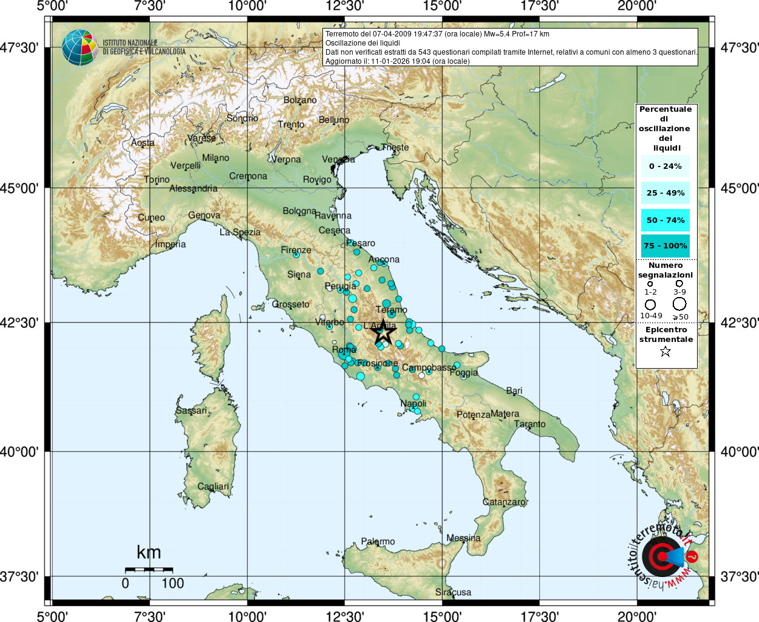The width and height of the screenshot is (759, 622).
Task: Click the 3-9 reports circle in legend
Action: tap(679, 283)
